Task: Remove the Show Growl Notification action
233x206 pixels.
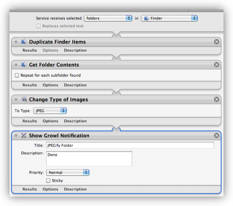Action: (216, 135)
